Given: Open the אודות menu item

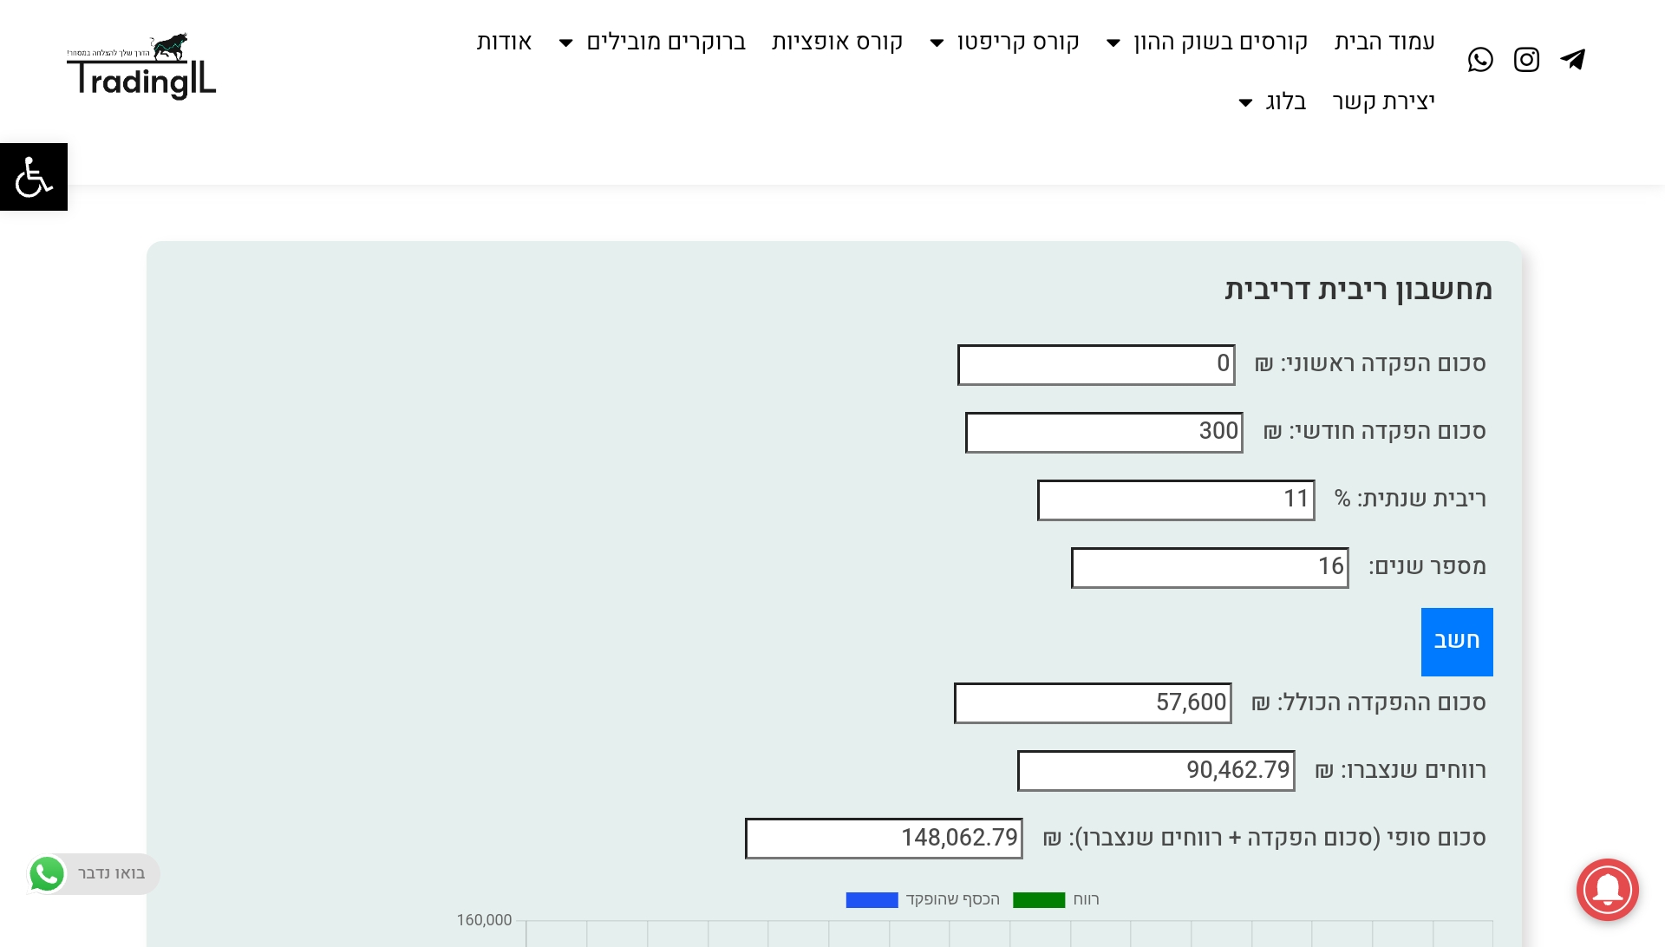Looking at the screenshot, I should 504,42.
